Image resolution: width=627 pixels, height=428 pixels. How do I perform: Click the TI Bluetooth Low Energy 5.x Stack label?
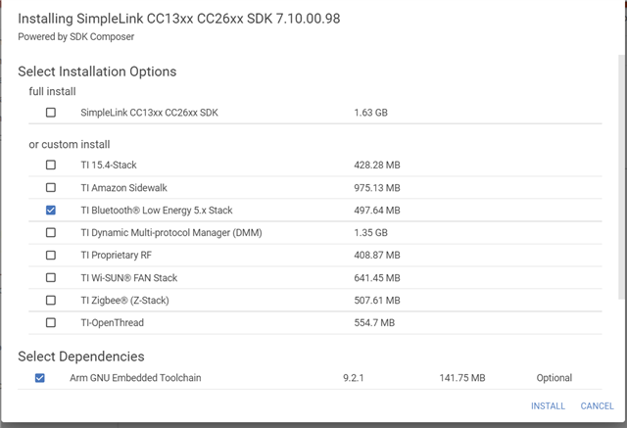157,210
